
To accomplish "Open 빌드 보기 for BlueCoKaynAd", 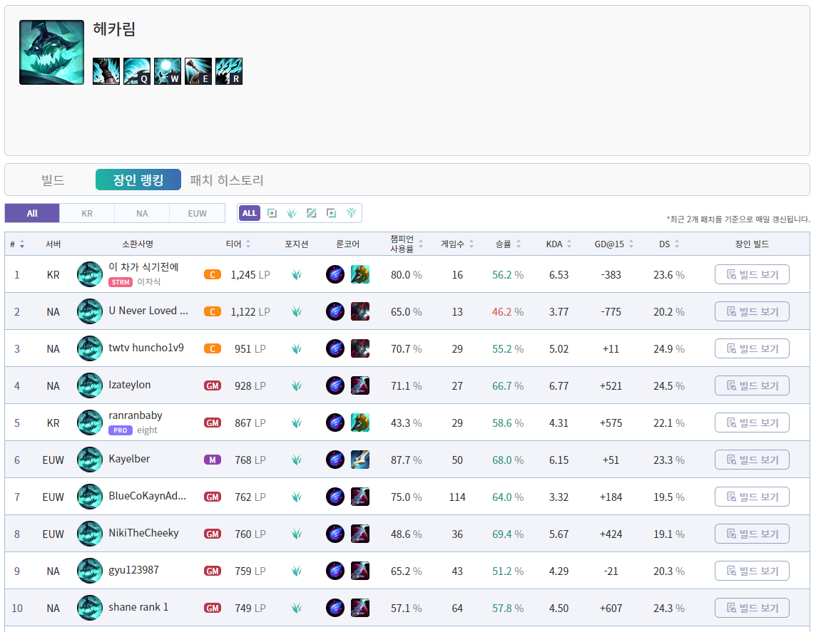I will tap(752, 497).
